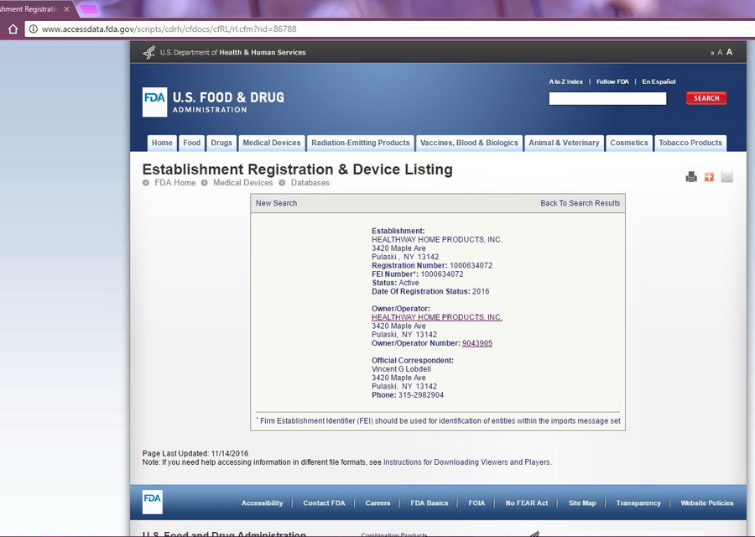755x537 pixels.
Task: Click the HHS eagle logo icon
Action: click(x=149, y=52)
